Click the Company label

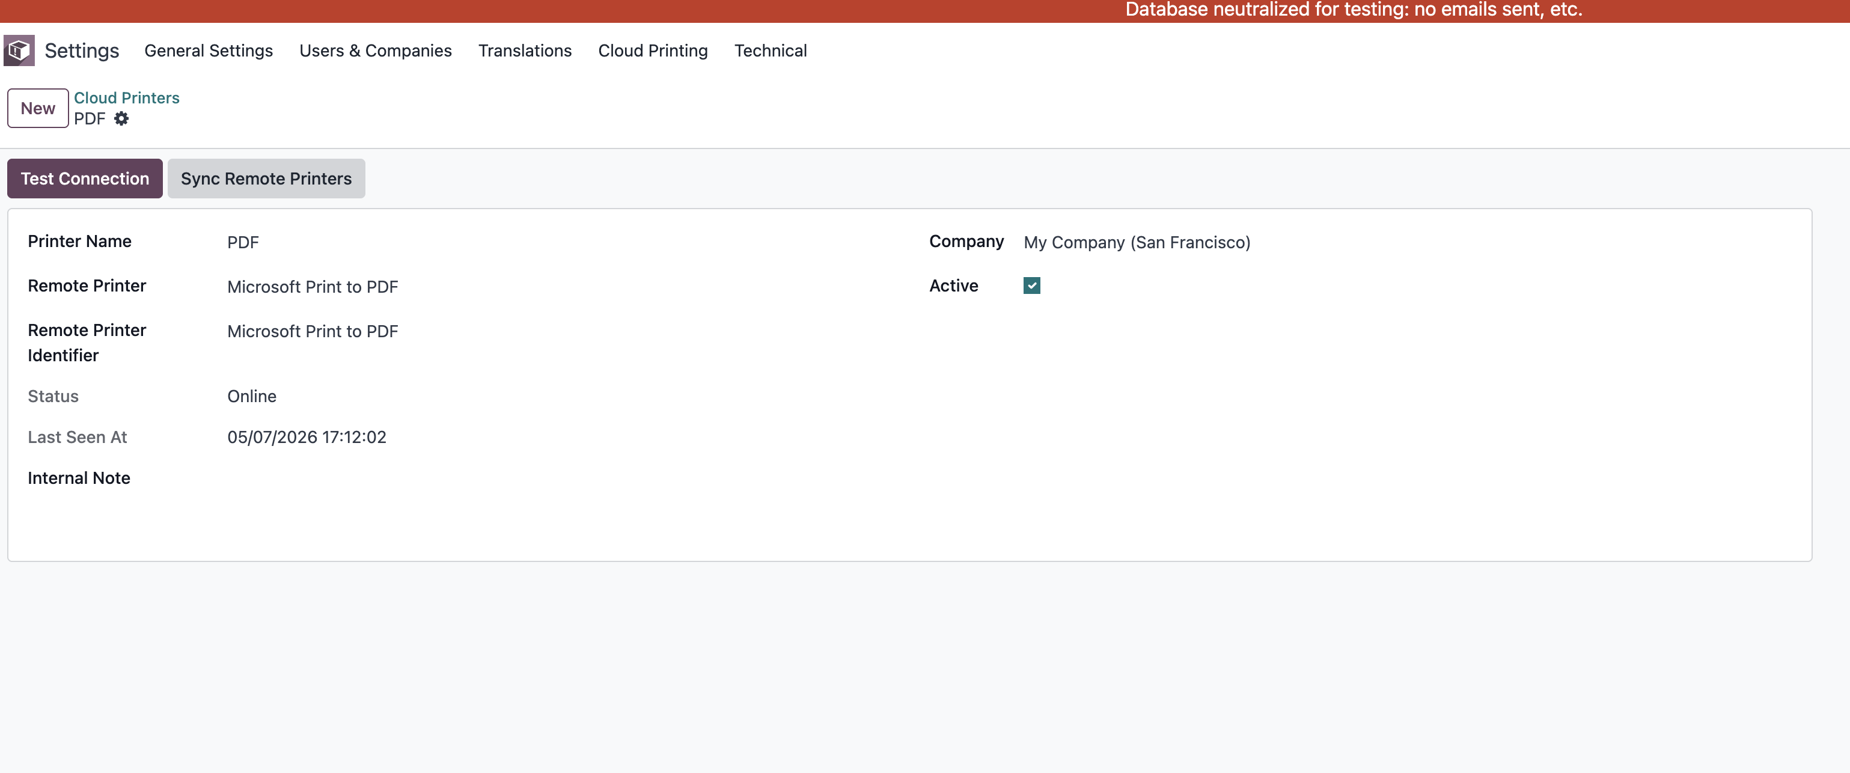[966, 242]
